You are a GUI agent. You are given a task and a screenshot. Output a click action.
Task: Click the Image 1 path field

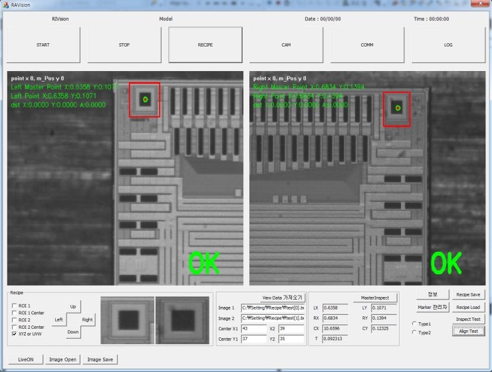[x=273, y=308]
